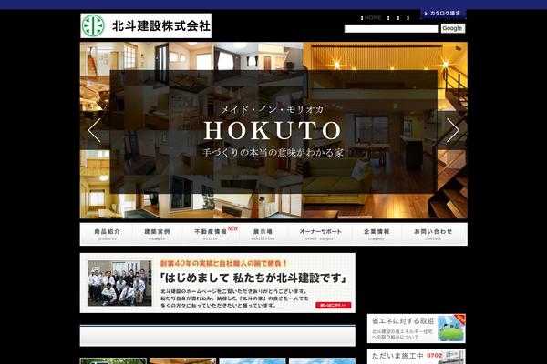Advance slideshow with the right arrow
547x364 pixels.
point(453,130)
